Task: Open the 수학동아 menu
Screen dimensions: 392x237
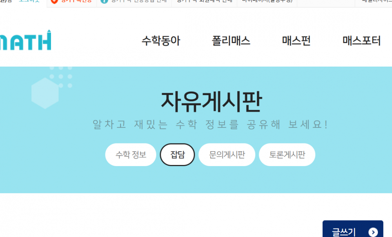Action: (x=161, y=41)
